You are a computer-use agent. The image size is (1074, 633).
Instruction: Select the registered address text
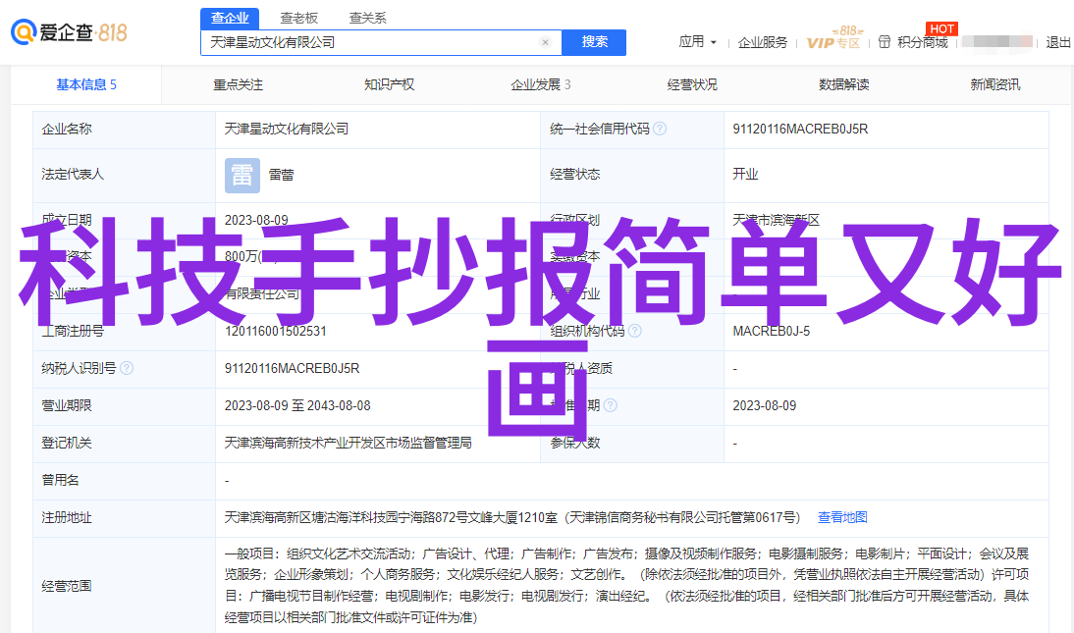click(x=512, y=517)
